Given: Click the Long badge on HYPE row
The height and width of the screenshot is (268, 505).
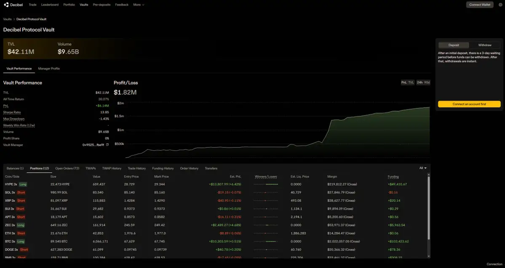Looking at the screenshot, I should pyautogui.click(x=23, y=184).
